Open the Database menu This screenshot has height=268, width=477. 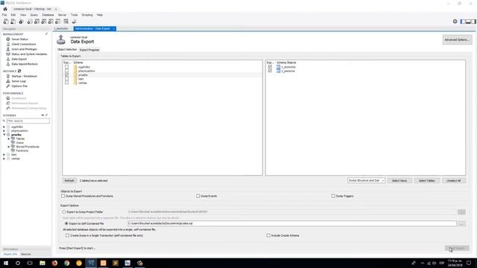click(48, 15)
